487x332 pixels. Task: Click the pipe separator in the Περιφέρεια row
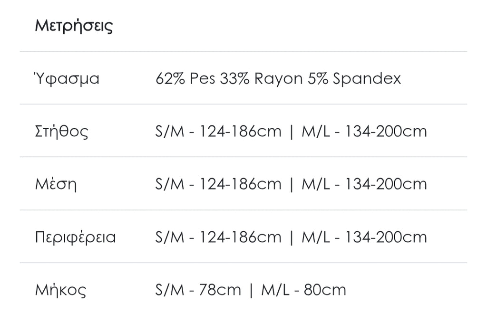(292, 237)
